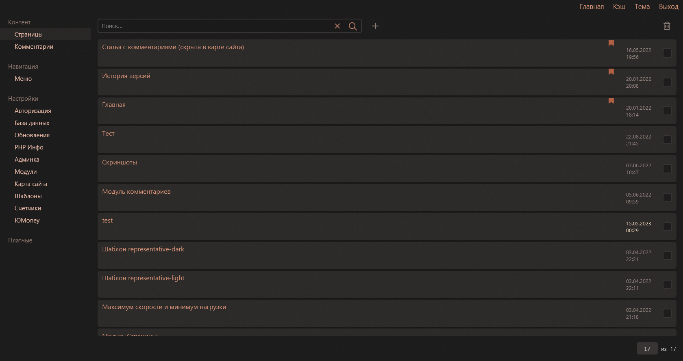Check the box on the Тест row

tap(667, 140)
